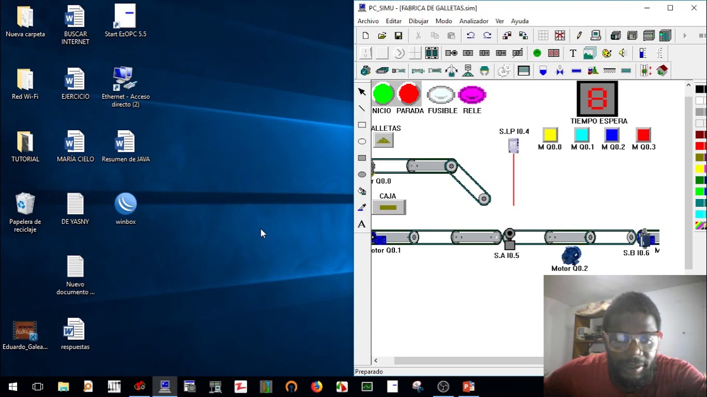Insert an image object from toolbar
The image size is (707, 397).
click(589, 53)
